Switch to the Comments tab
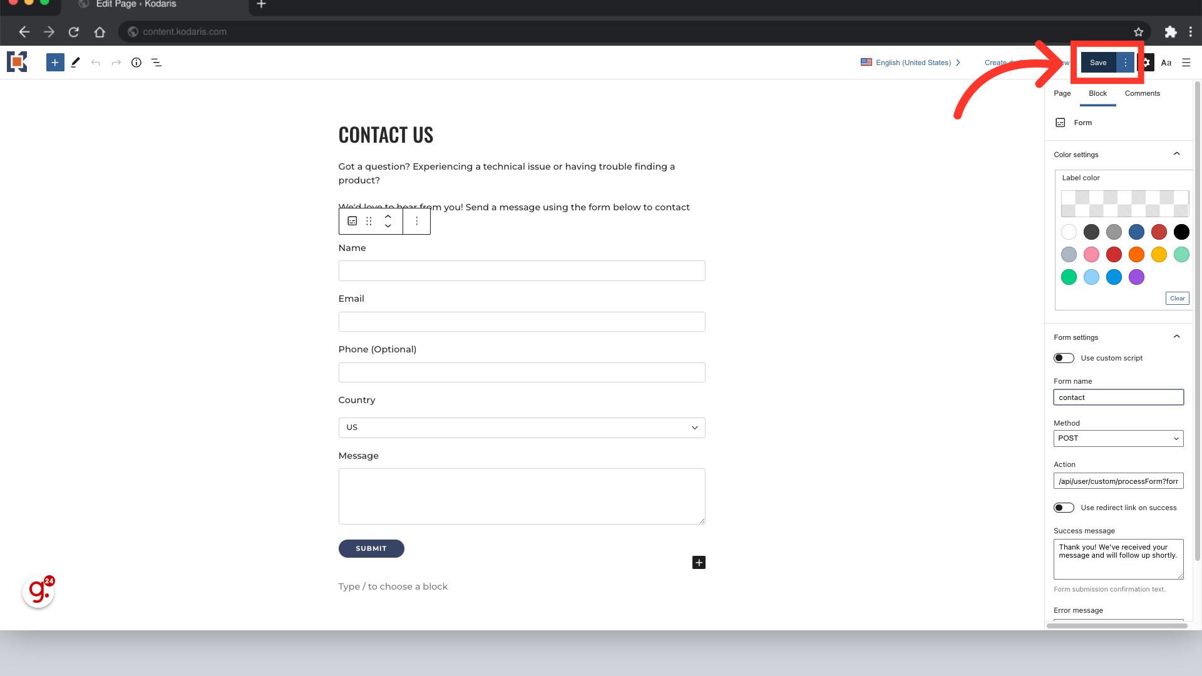Image resolution: width=1202 pixels, height=676 pixels. (1142, 93)
